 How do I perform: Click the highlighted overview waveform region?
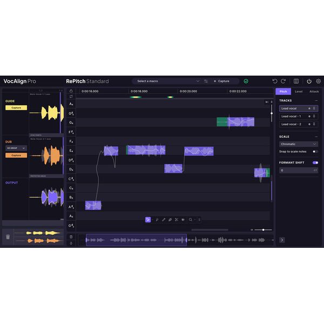(x=137, y=240)
